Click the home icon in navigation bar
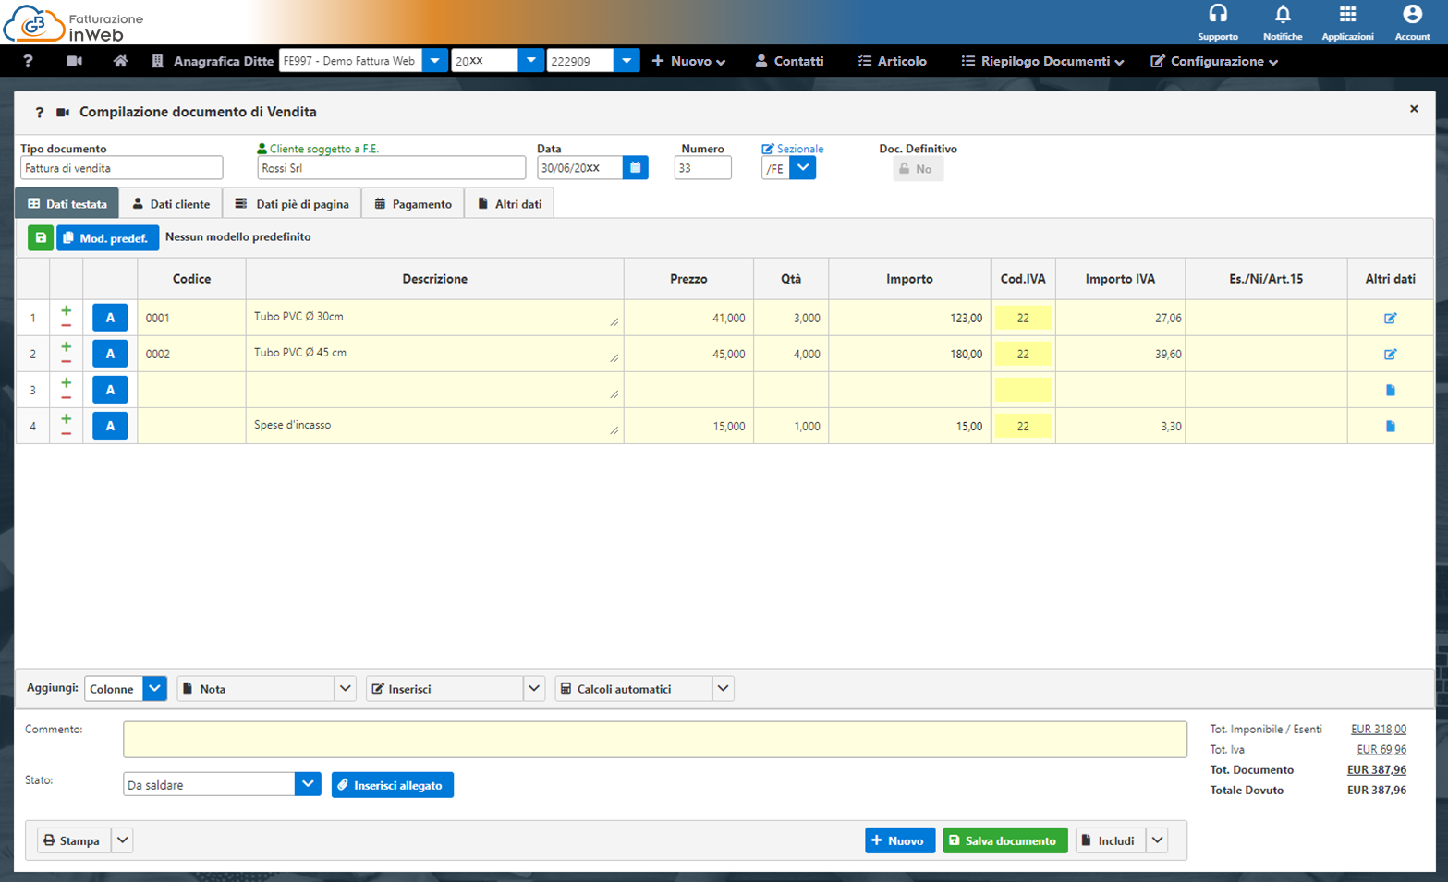 pyautogui.click(x=120, y=61)
